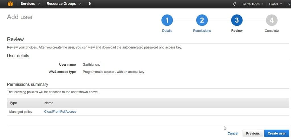
Task: Click the Create user button
Action: coord(277,133)
